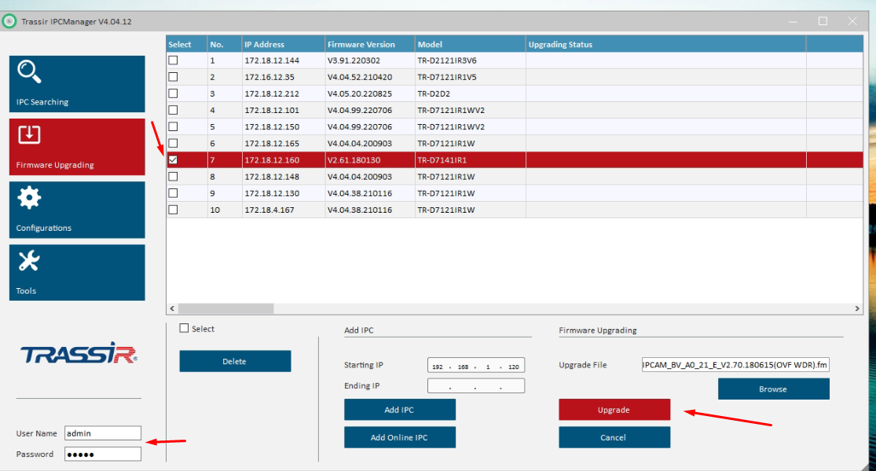Close the Trassir IPCManager window

[x=852, y=21]
